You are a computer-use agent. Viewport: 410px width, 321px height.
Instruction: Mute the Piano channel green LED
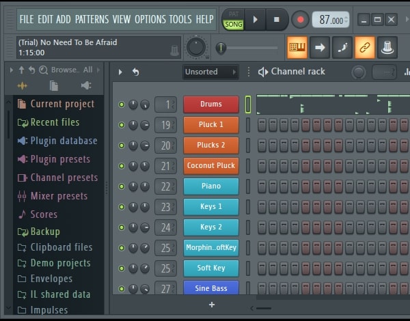coord(122,186)
